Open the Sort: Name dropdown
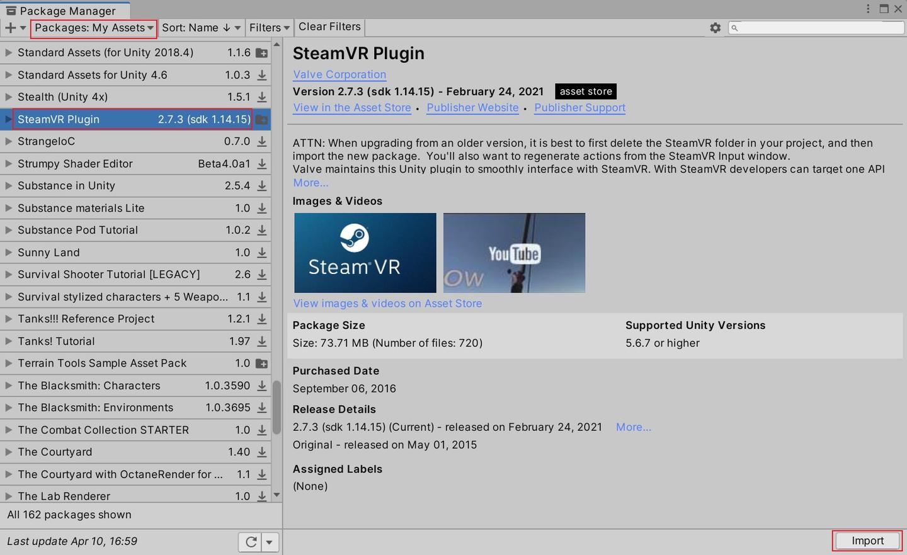This screenshot has height=555, width=907. [x=200, y=28]
